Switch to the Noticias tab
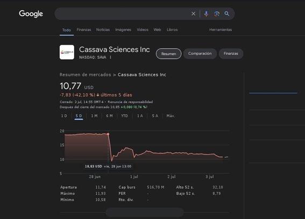 [x=103, y=30]
